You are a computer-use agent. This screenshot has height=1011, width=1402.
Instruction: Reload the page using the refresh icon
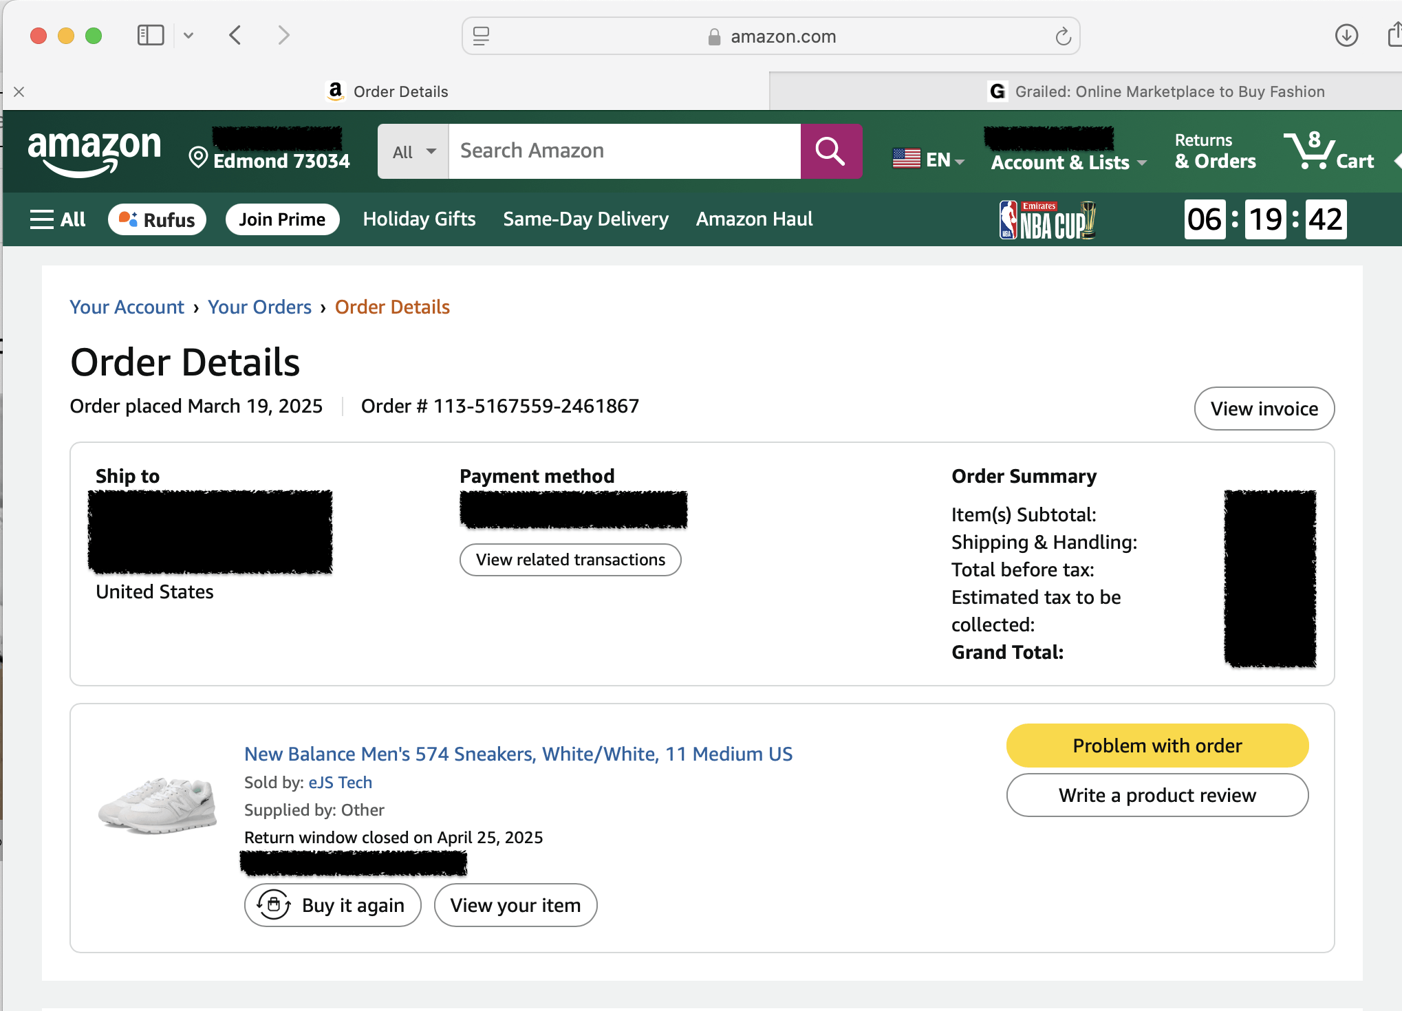pyautogui.click(x=1063, y=36)
